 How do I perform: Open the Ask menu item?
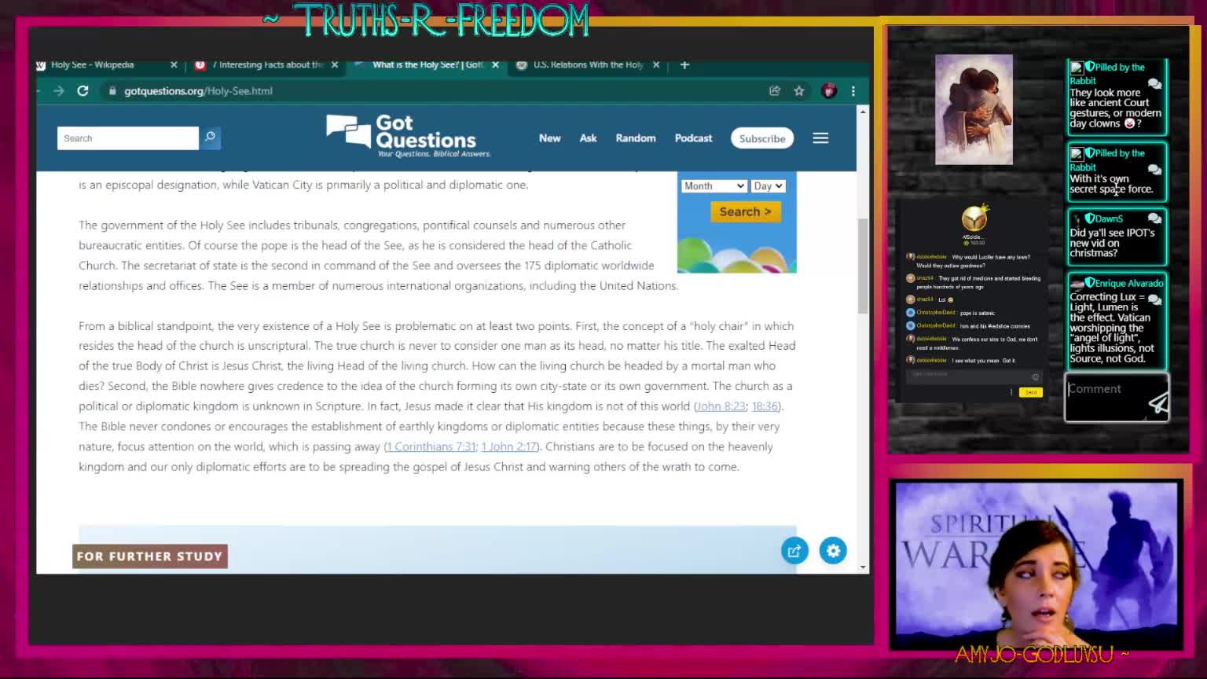click(589, 138)
